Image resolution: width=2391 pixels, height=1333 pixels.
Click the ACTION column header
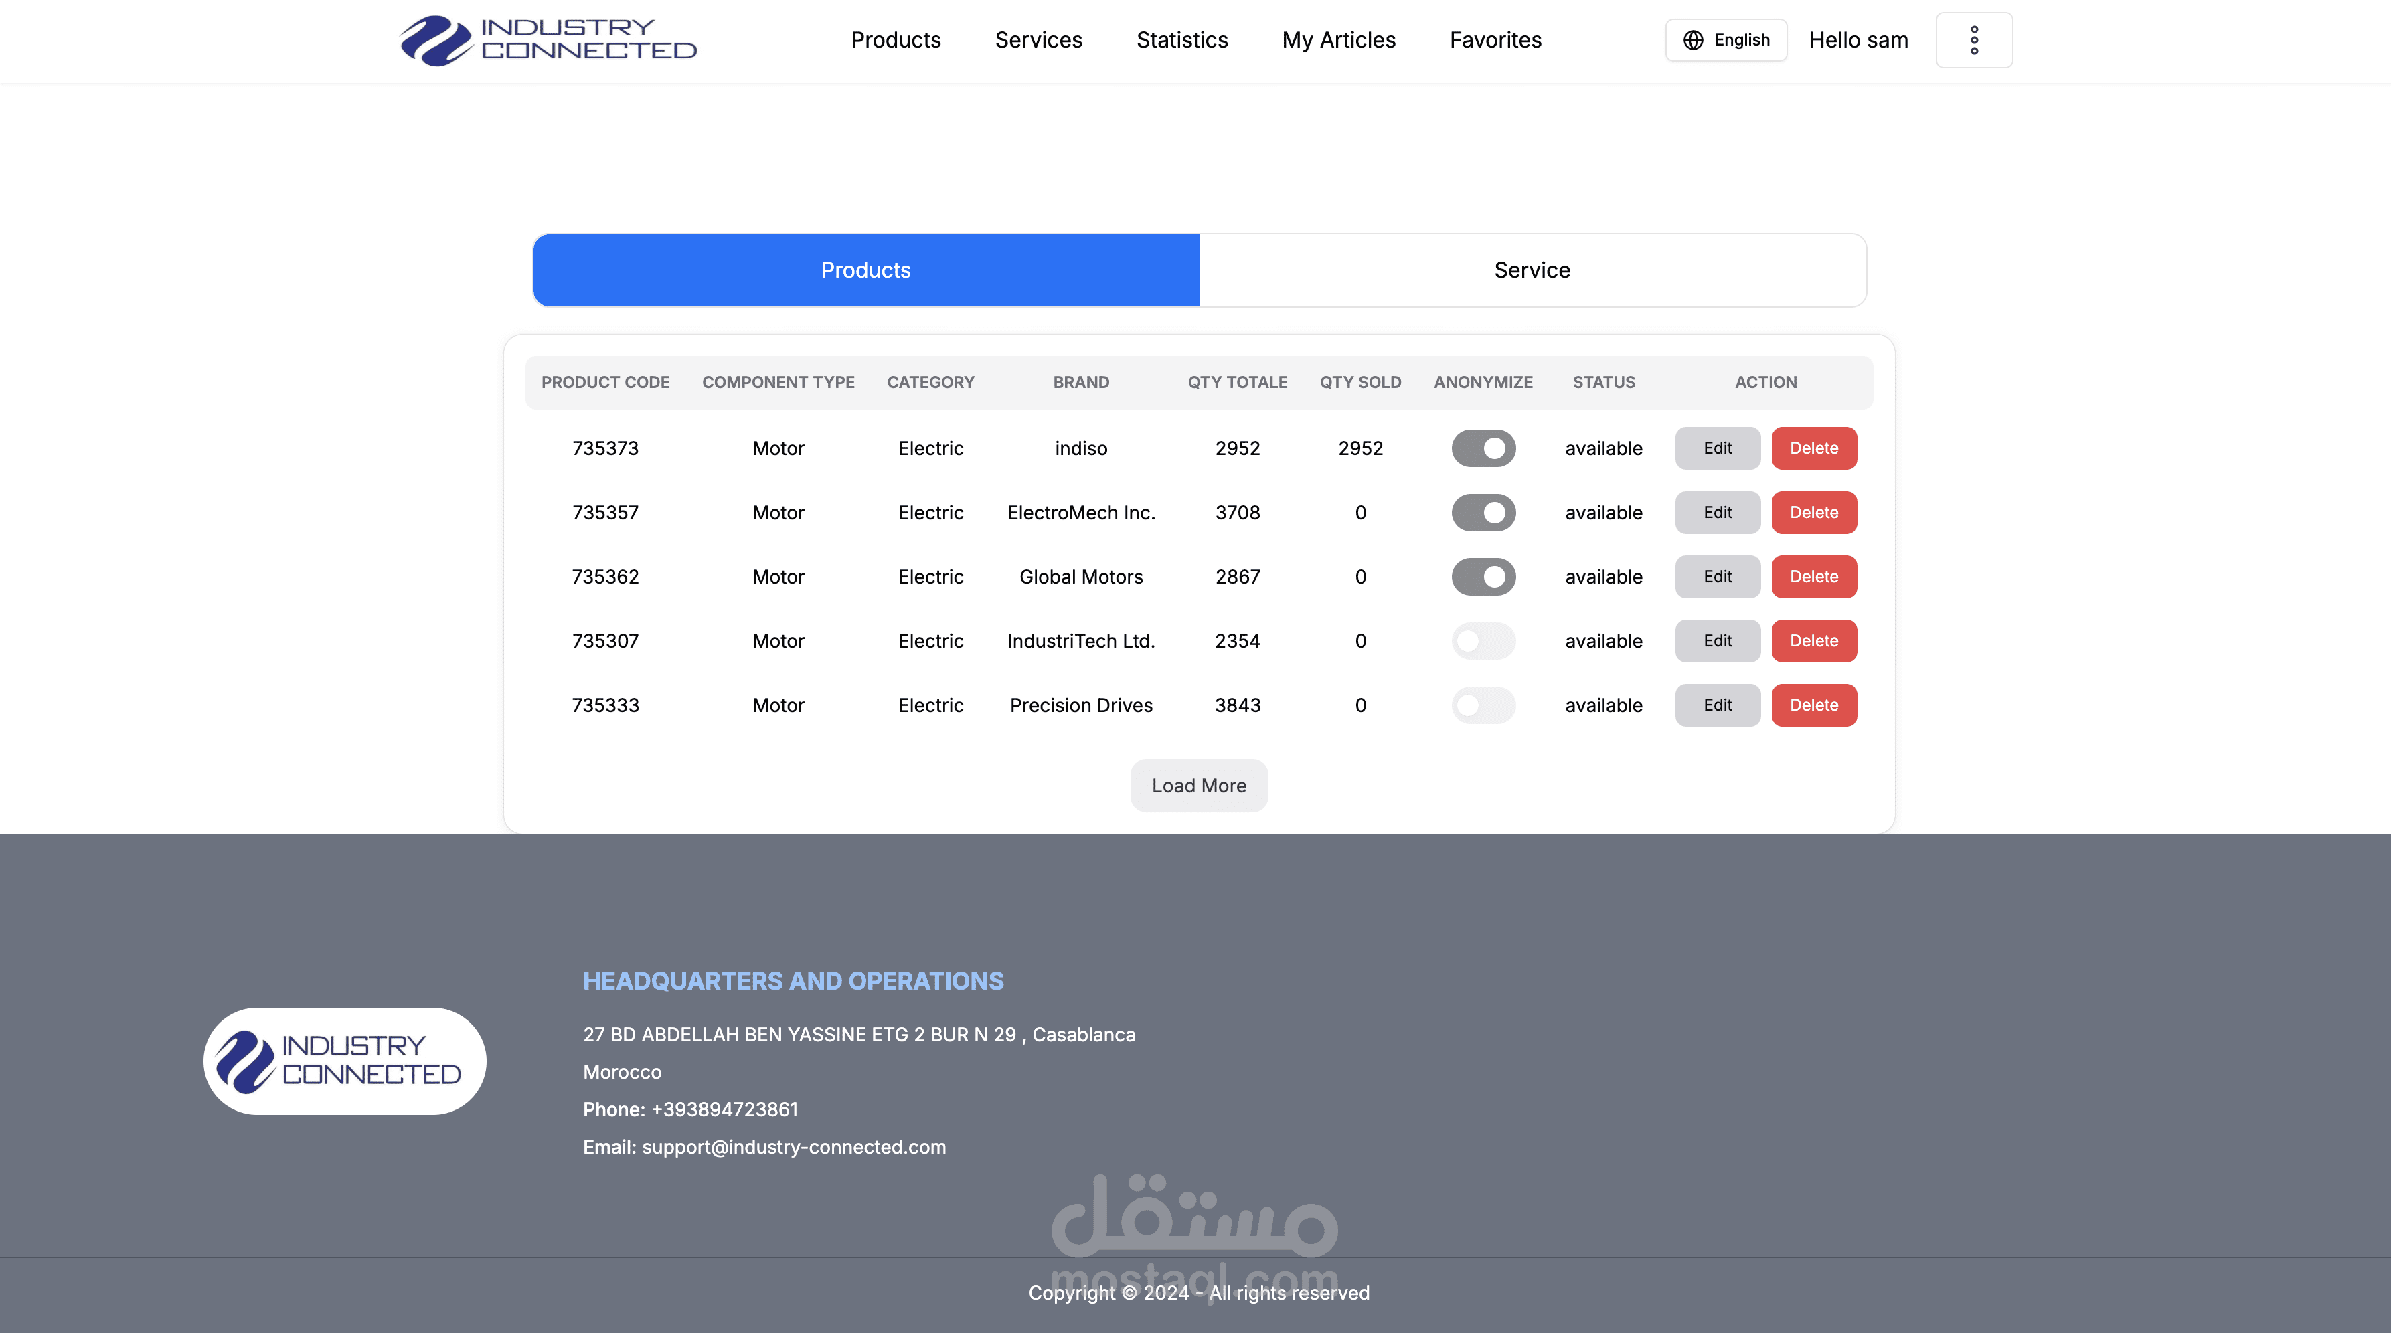[x=1765, y=382]
